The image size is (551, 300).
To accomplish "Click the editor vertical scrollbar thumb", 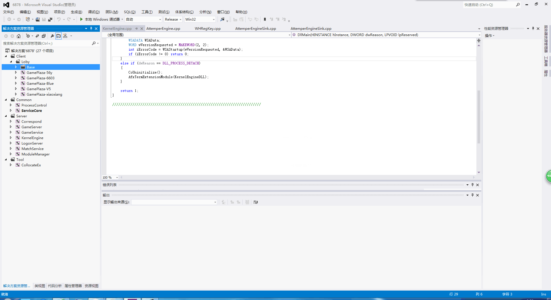I will coord(479,117).
